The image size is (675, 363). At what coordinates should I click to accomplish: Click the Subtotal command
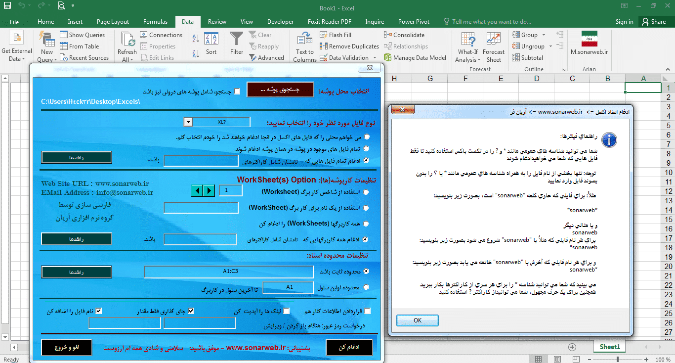click(528, 57)
